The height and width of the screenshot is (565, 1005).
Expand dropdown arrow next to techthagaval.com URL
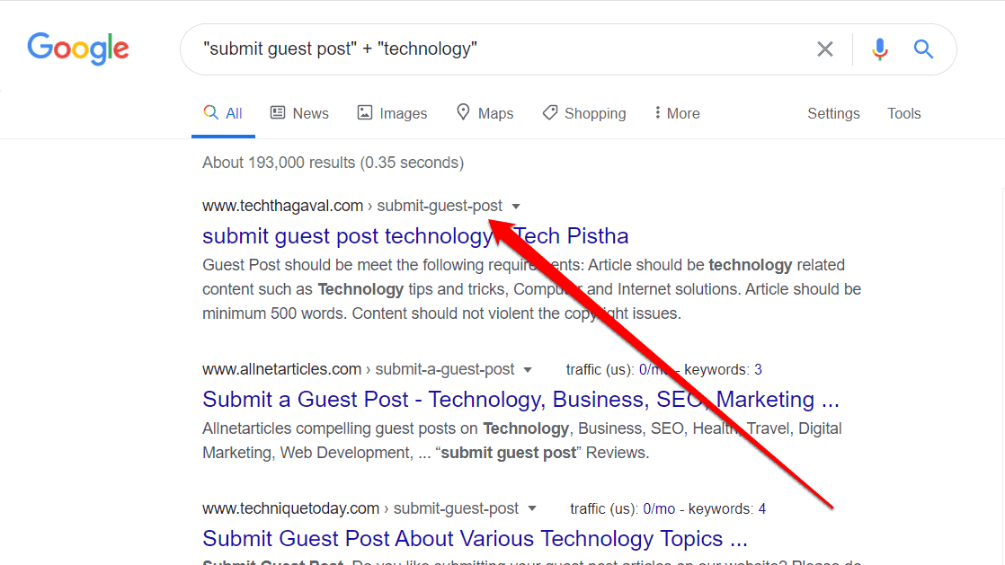[516, 207]
